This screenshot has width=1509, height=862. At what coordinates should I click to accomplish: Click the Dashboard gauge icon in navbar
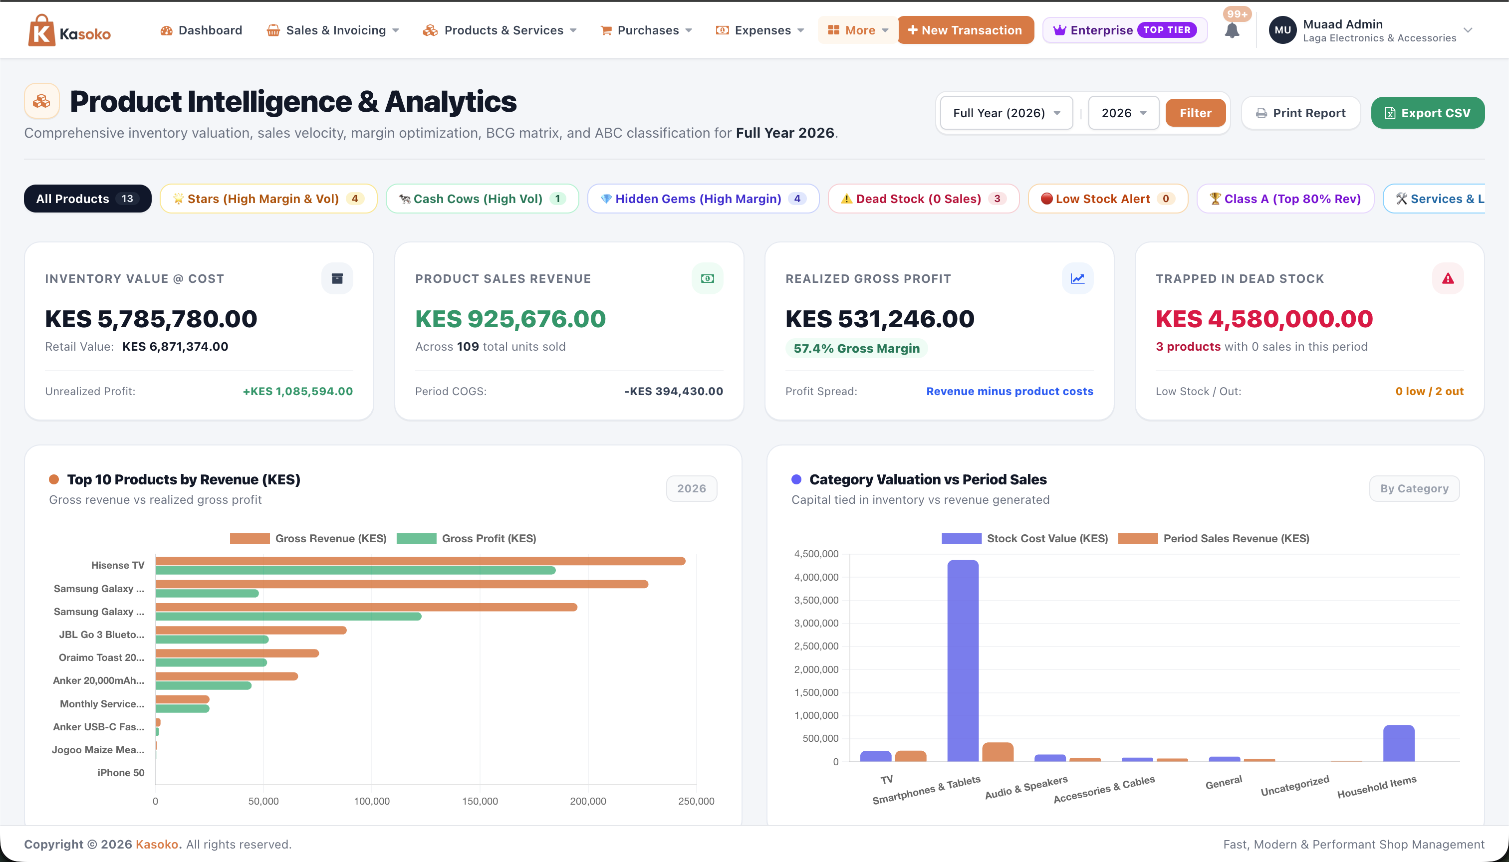coord(166,30)
